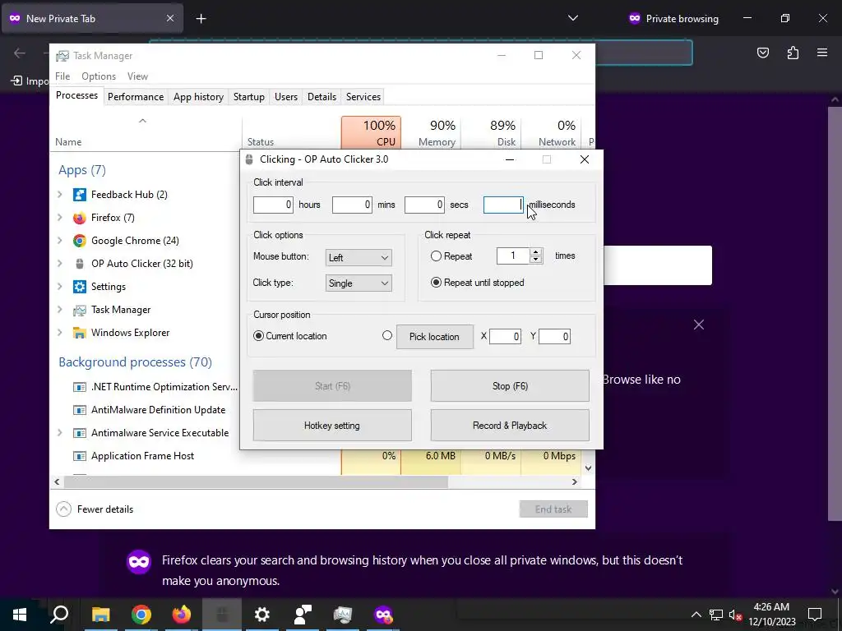
Task: Sort processes by the CPU column
Action: pos(371,132)
